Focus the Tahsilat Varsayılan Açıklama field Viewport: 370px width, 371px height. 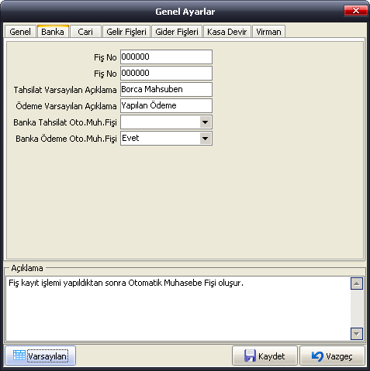point(166,90)
